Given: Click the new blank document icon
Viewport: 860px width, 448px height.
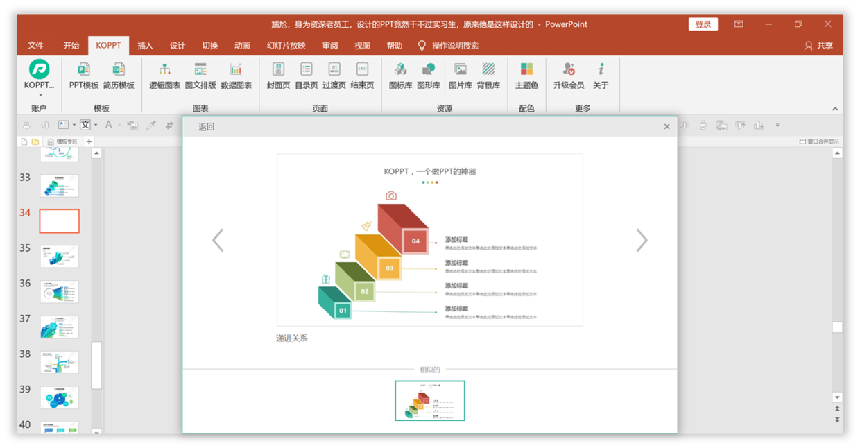Looking at the screenshot, I should click(24, 141).
